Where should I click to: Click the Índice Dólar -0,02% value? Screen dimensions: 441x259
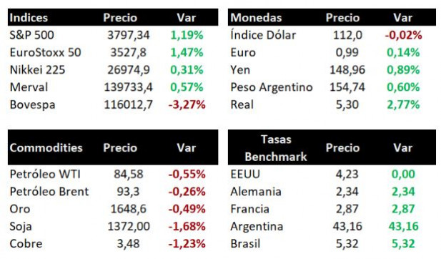pos(403,35)
